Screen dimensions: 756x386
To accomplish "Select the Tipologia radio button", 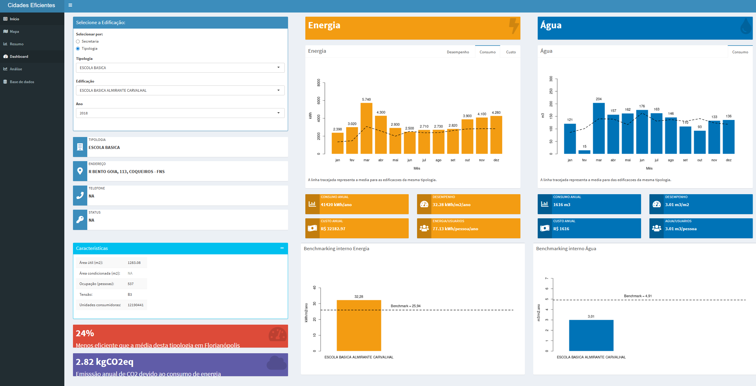I will [x=78, y=49].
